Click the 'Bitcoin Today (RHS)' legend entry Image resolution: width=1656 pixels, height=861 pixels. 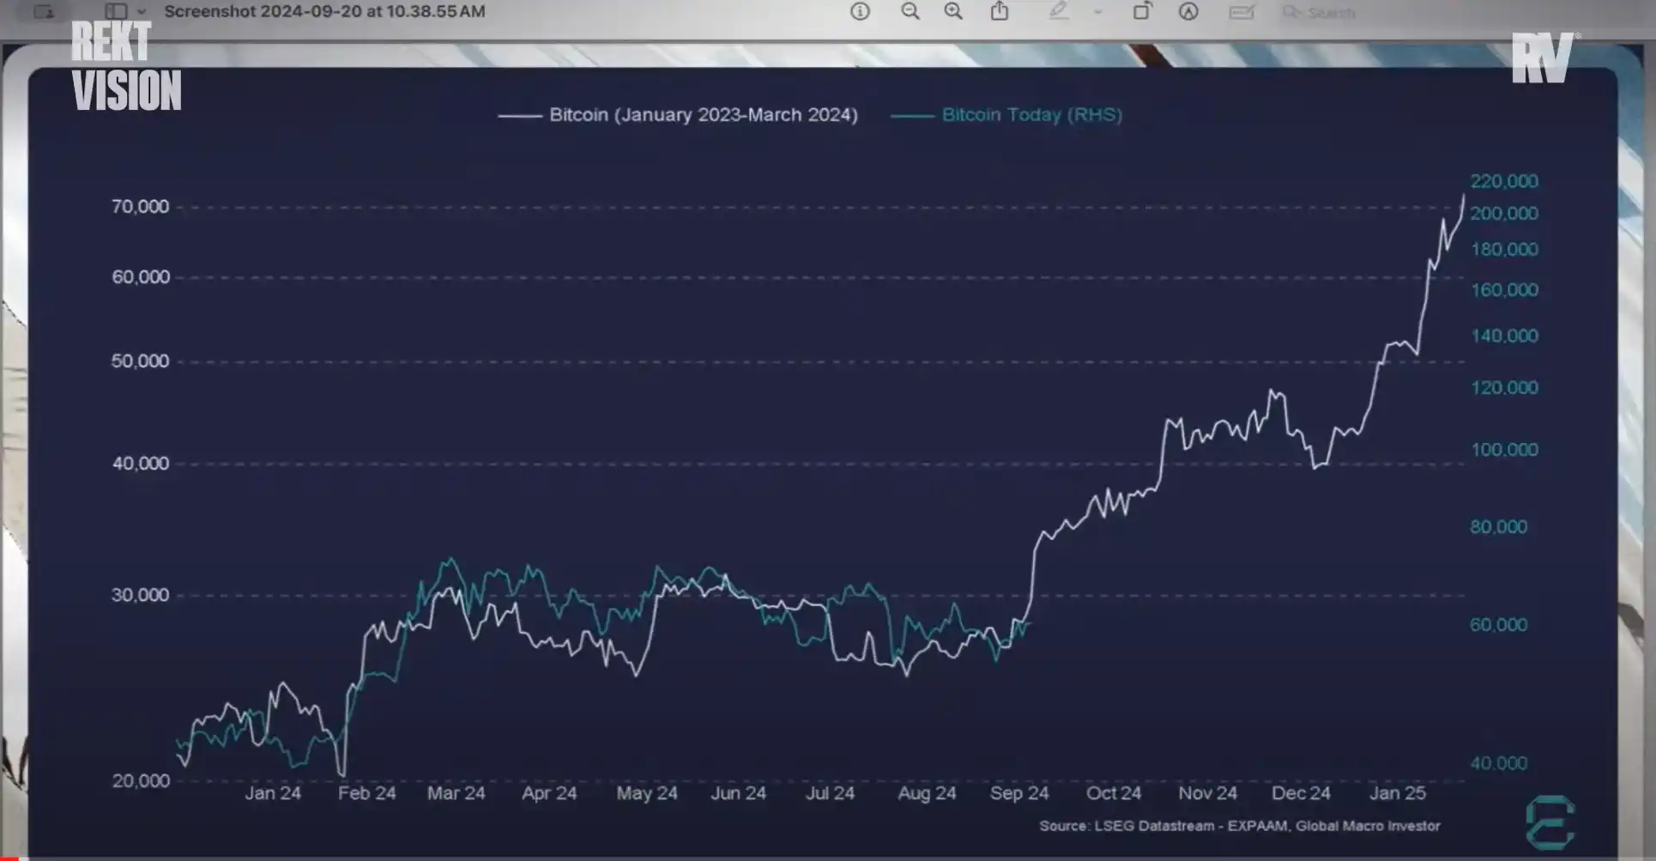[1031, 115]
